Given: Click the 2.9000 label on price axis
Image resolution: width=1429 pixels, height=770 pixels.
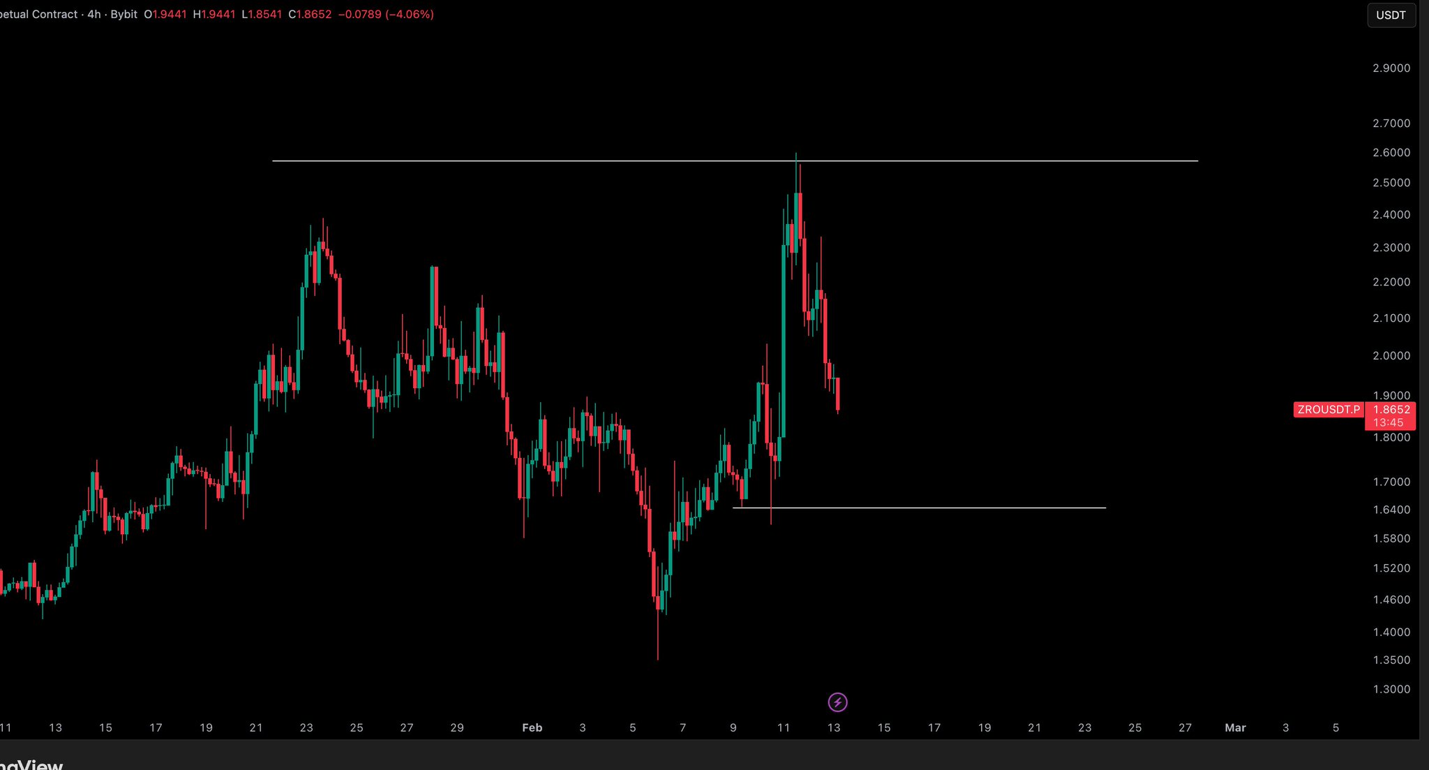Looking at the screenshot, I should tap(1391, 68).
